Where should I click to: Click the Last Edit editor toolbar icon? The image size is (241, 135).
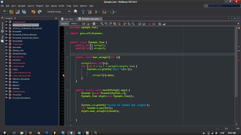tap(84, 24)
